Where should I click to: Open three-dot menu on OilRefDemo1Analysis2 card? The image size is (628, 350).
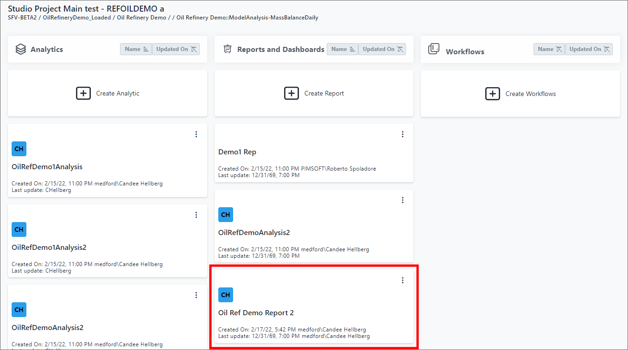196,215
